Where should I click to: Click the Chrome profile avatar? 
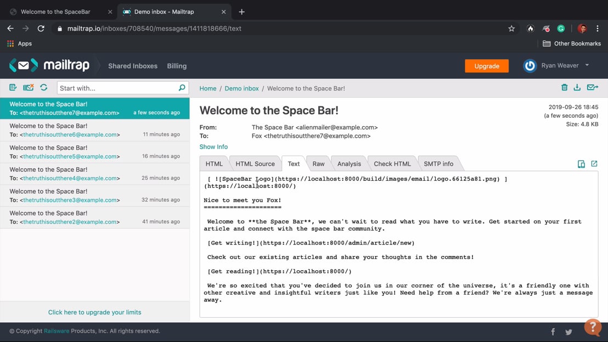pyautogui.click(x=582, y=29)
